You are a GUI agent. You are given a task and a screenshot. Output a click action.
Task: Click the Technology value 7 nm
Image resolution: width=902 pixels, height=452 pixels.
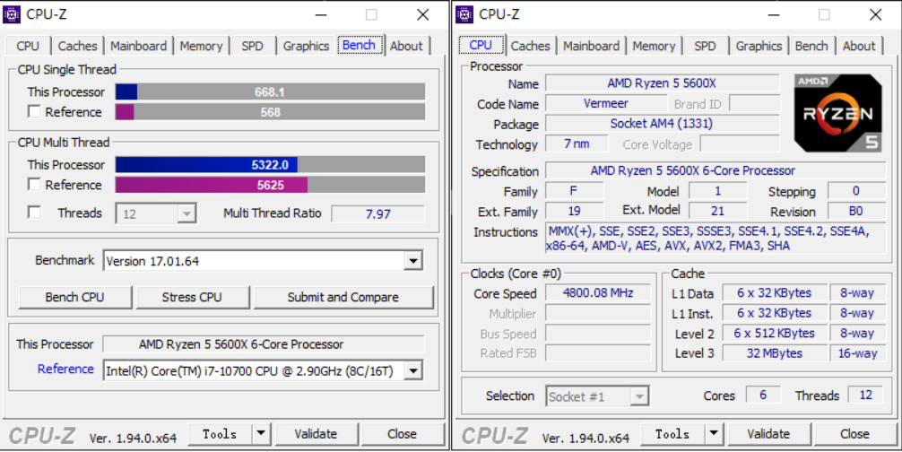pos(577,143)
